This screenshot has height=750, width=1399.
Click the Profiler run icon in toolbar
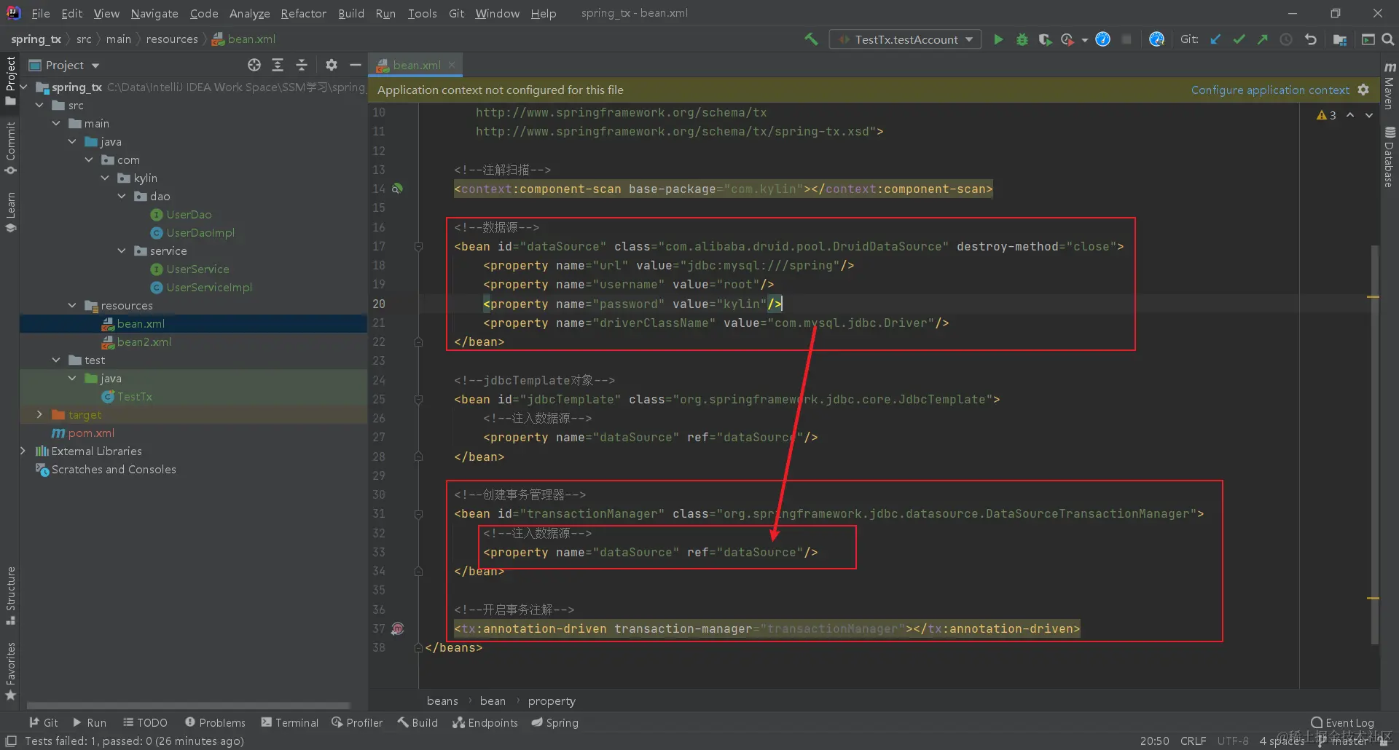click(1067, 39)
